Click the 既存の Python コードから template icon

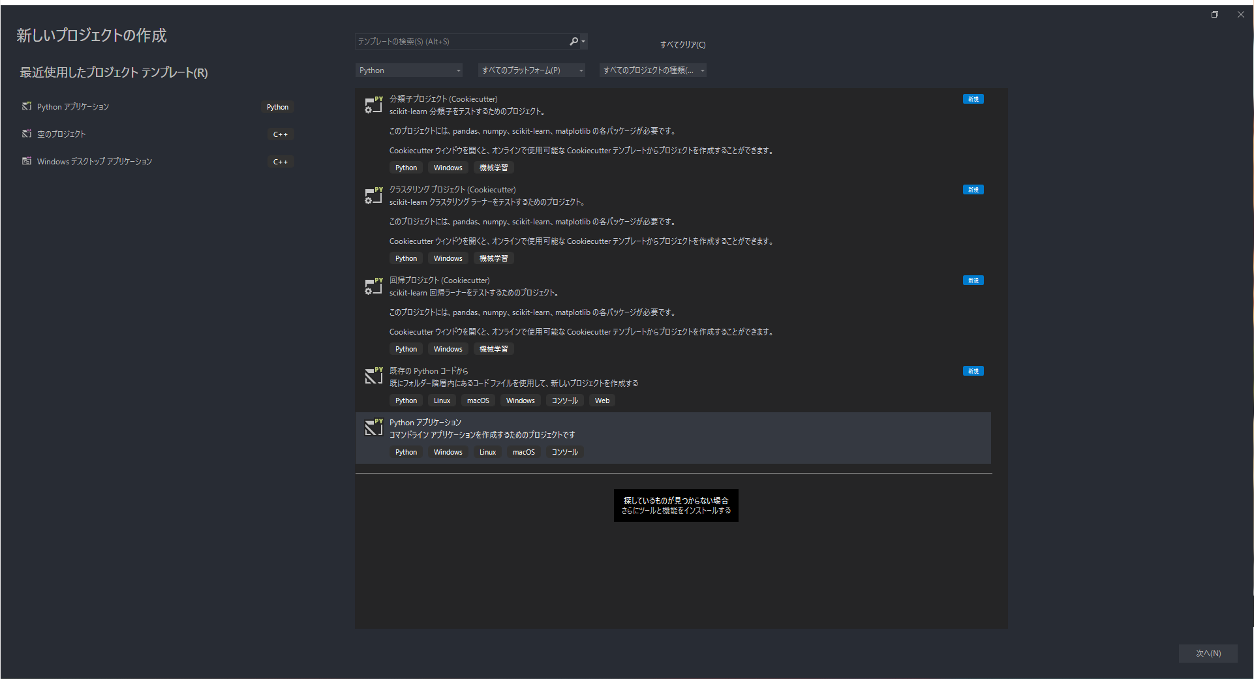click(x=373, y=376)
